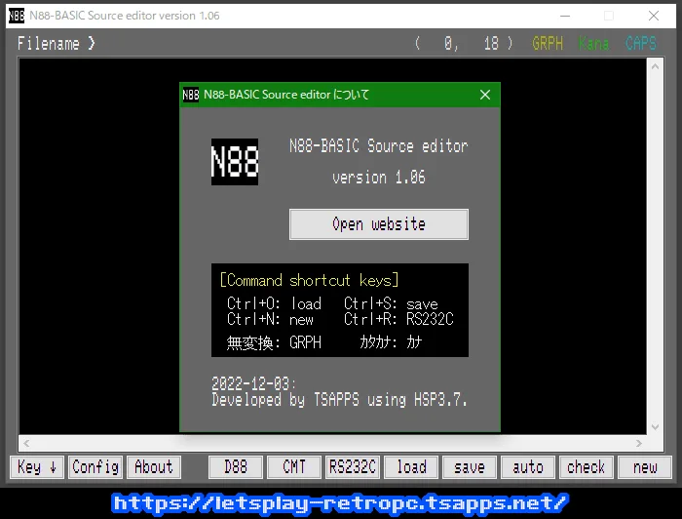
Task: Open website from About dialog
Action: 379,224
